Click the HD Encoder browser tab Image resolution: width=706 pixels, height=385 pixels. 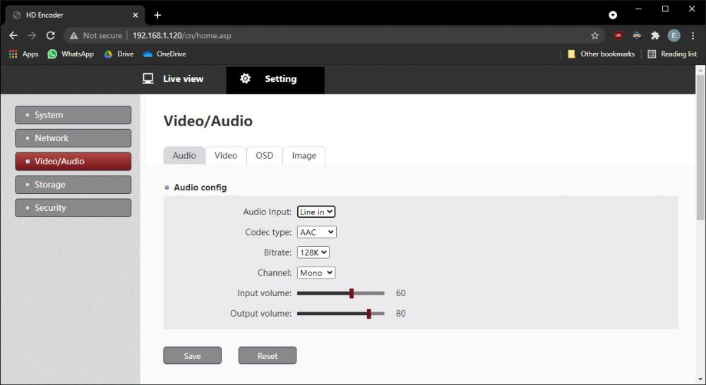pyautogui.click(x=76, y=16)
